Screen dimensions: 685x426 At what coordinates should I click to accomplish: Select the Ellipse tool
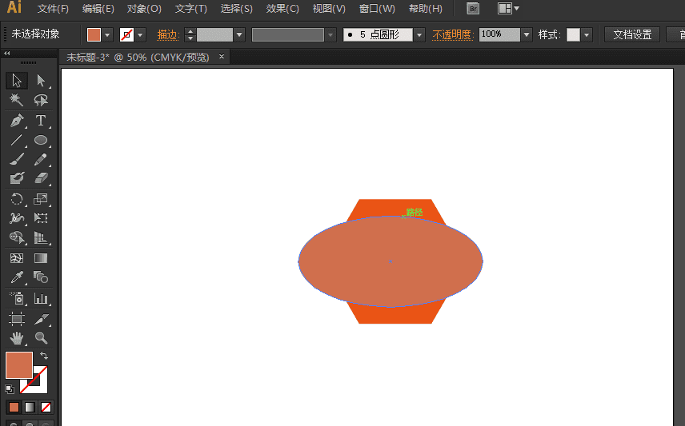(x=41, y=140)
